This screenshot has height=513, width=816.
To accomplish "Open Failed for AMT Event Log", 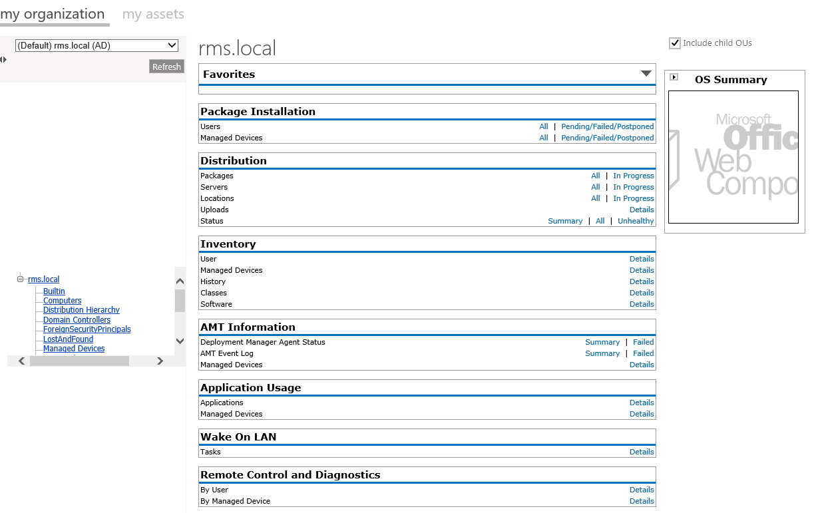I will [x=644, y=353].
